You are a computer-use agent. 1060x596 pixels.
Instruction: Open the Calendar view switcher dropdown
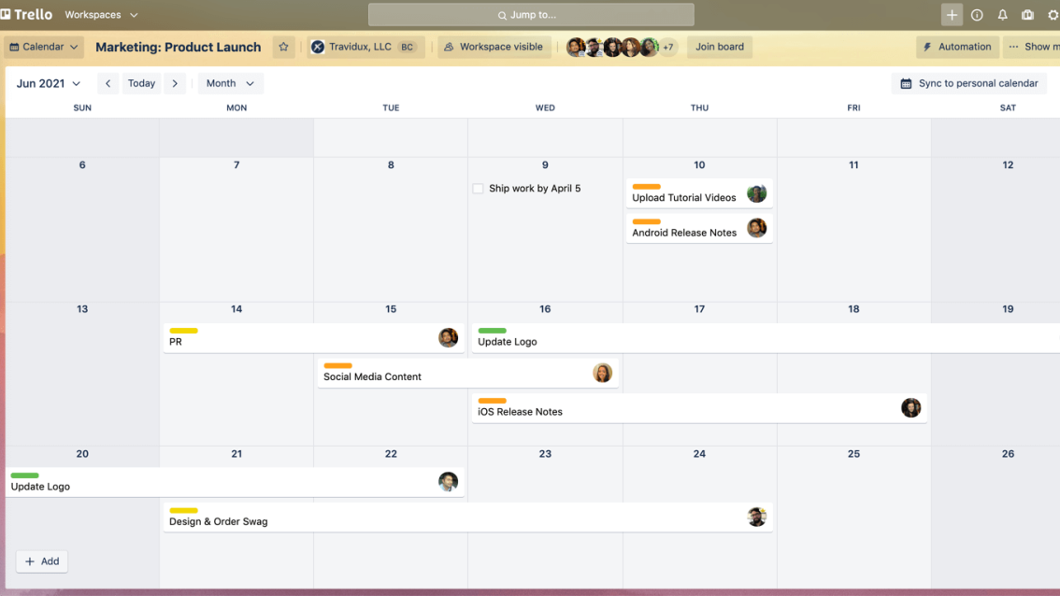point(44,47)
